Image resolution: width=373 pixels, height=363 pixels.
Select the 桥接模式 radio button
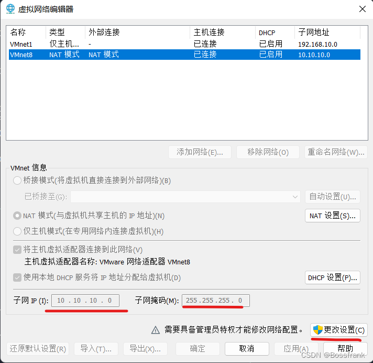coord(17,180)
